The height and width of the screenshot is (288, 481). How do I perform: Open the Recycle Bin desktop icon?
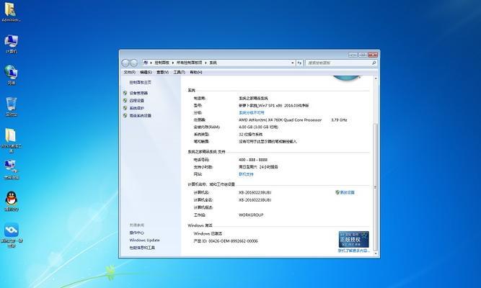(x=11, y=107)
